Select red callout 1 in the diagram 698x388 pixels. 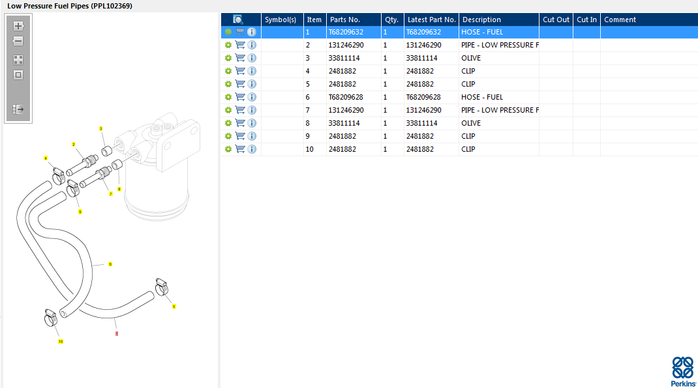117,333
